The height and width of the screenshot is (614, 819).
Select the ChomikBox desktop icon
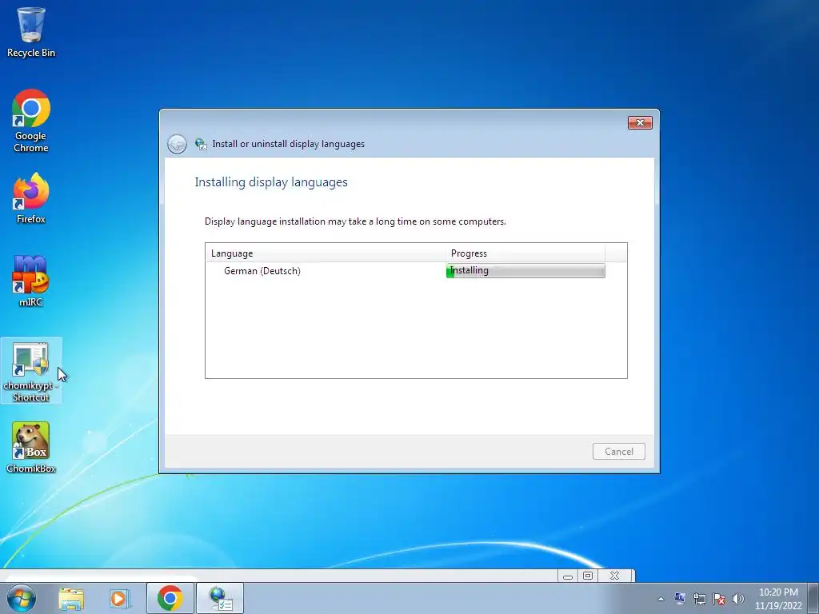point(31,448)
